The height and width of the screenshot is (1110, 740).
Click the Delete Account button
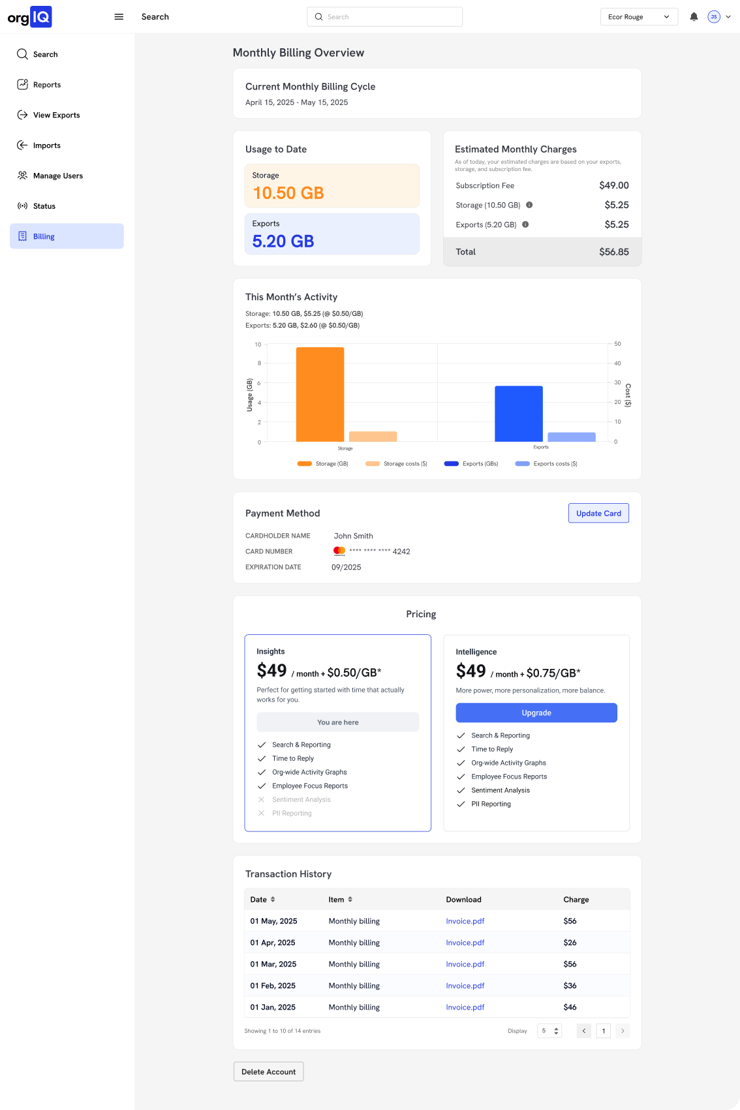(269, 1071)
